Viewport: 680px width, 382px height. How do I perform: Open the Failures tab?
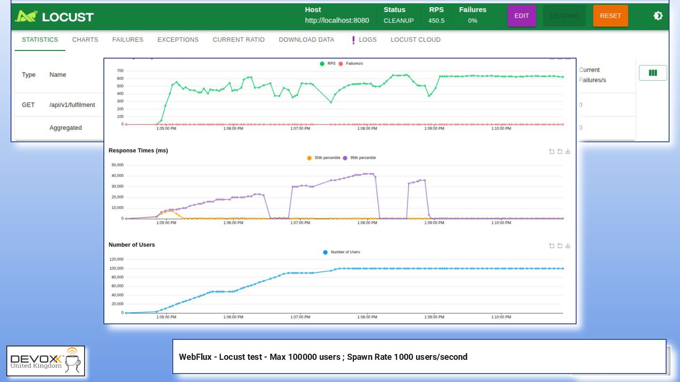(127, 40)
